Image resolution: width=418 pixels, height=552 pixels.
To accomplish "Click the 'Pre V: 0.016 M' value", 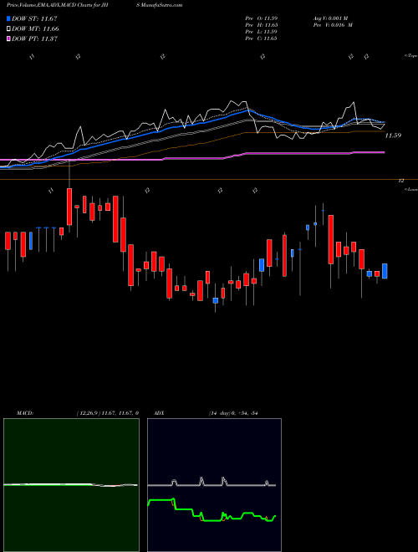I will 334,25.
